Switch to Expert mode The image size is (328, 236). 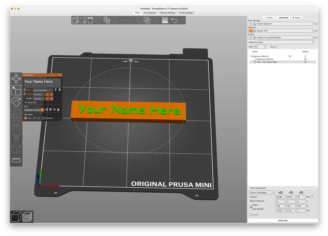tap(296, 18)
